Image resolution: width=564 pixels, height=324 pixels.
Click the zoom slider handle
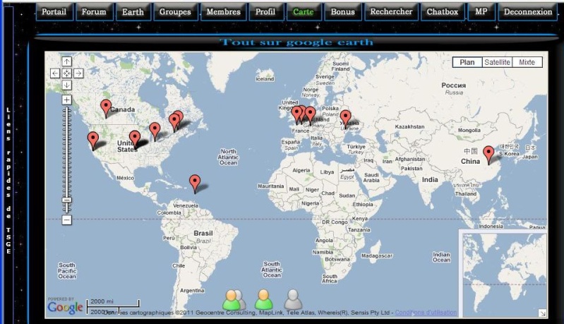(x=66, y=200)
